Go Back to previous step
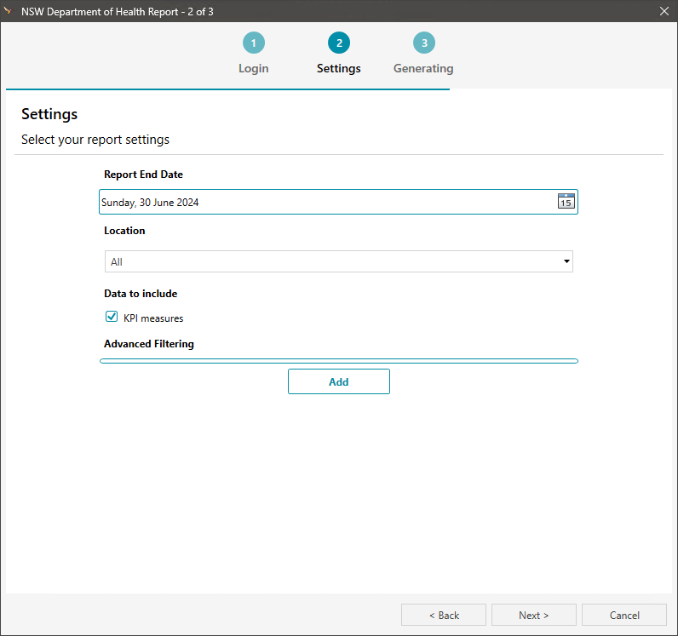 pos(444,615)
